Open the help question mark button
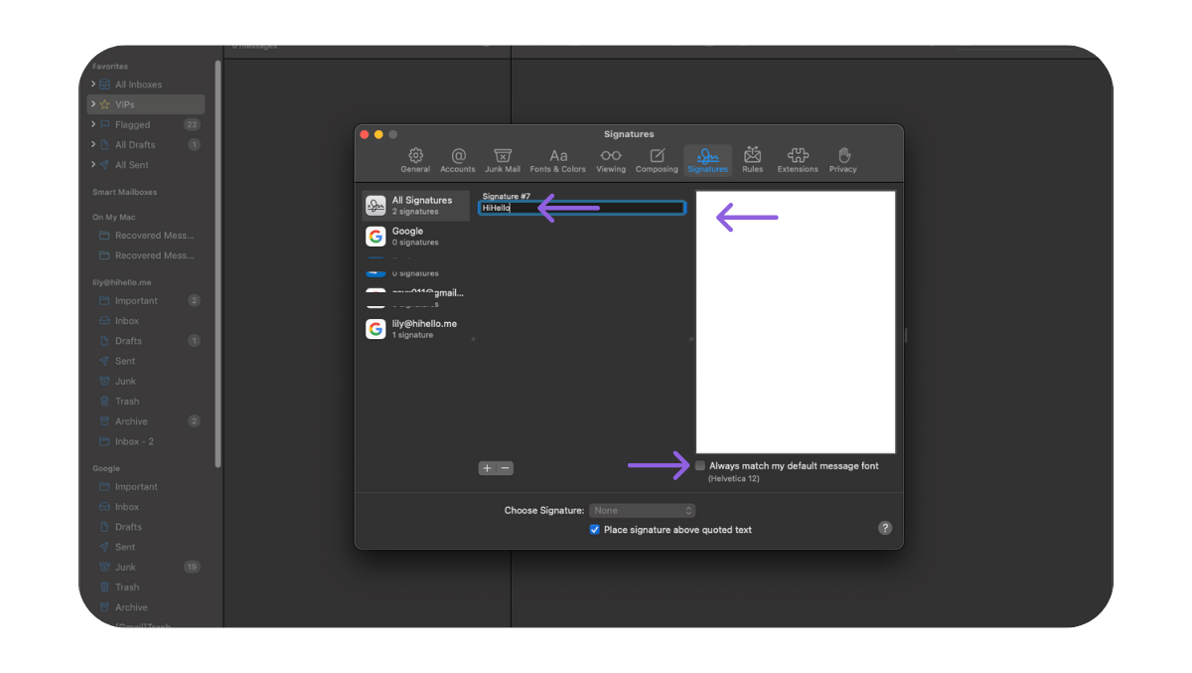Image resolution: width=1192 pixels, height=673 pixels. 885,528
